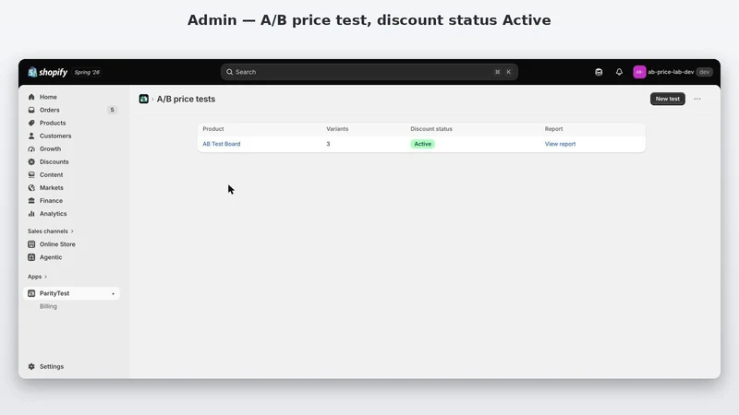The height and width of the screenshot is (415, 739).
Task: Click the Settings gear icon
Action: point(31,366)
